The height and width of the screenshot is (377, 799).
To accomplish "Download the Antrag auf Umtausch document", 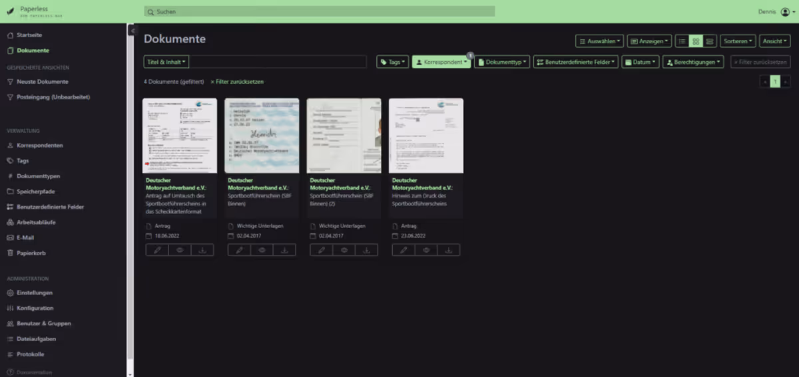I will coord(202,250).
